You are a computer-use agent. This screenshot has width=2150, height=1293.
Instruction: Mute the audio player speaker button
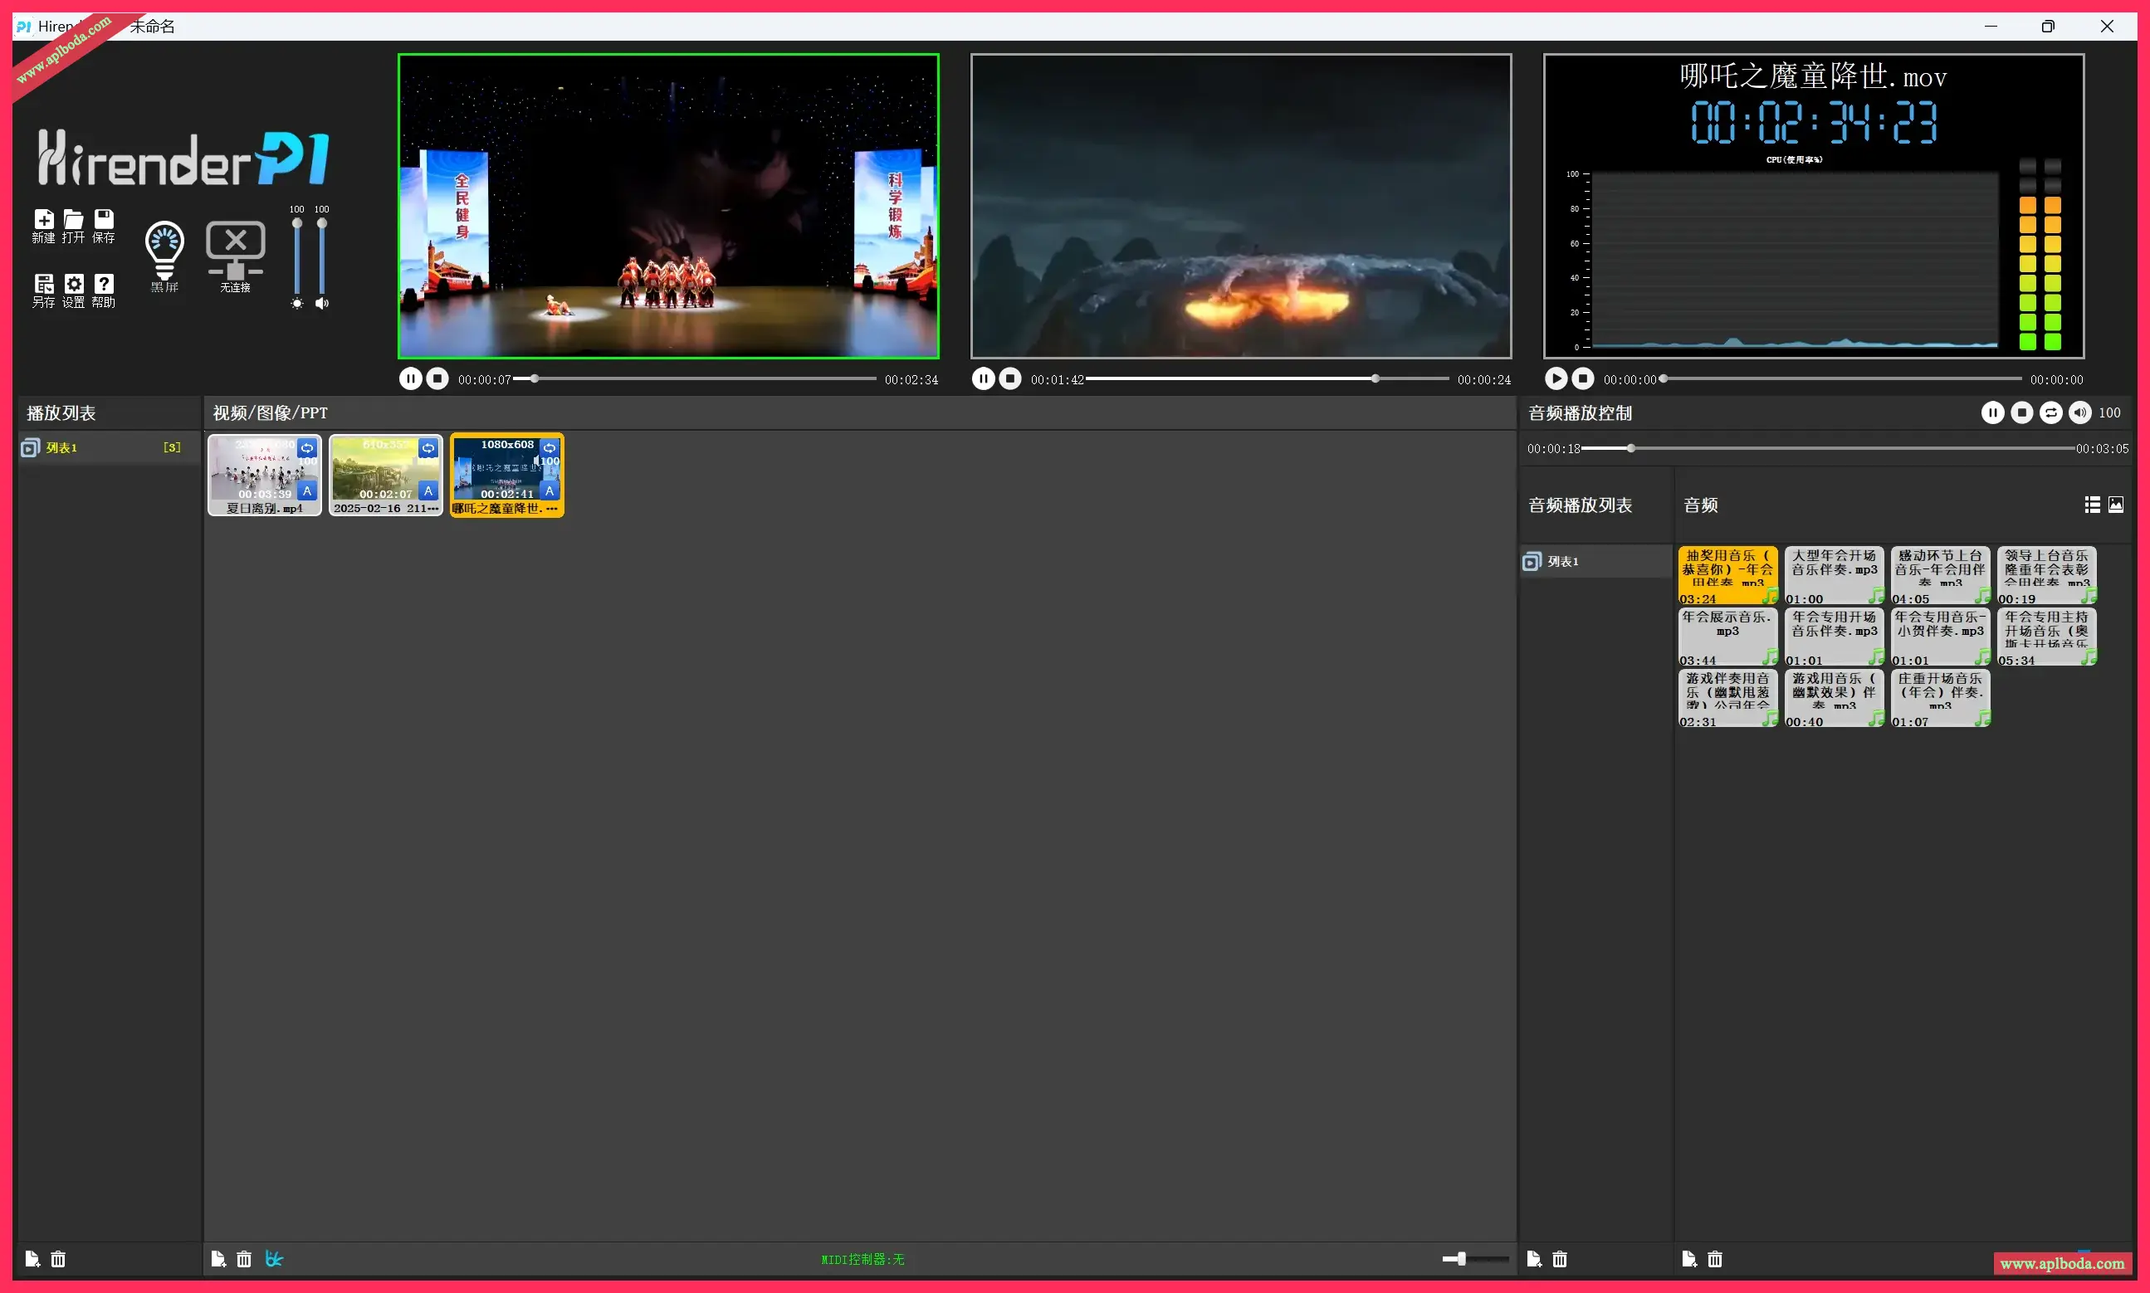tap(2080, 413)
